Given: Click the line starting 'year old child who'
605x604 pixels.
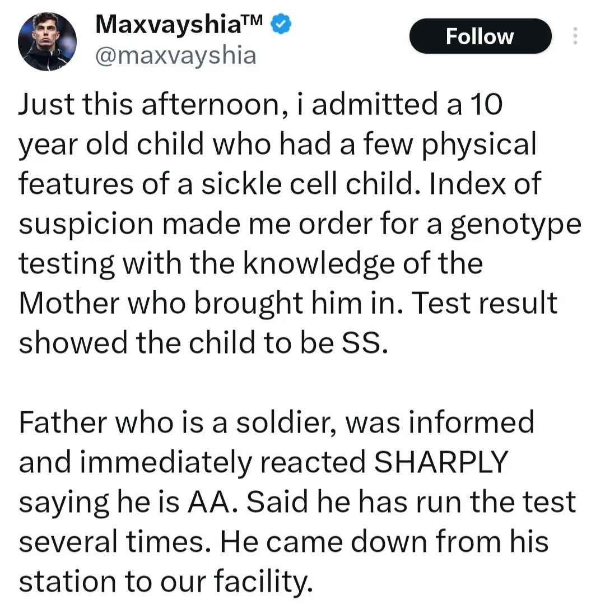Looking at the screenshot, I should pos(277,145).
